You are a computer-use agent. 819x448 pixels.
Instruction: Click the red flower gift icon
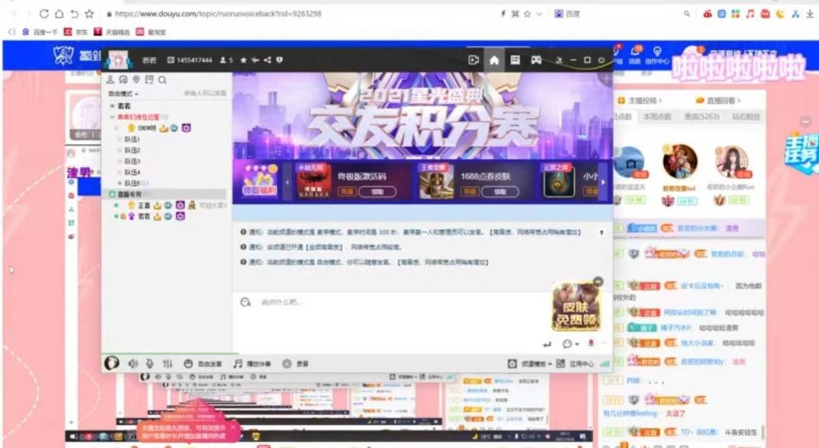pos(591,343)
